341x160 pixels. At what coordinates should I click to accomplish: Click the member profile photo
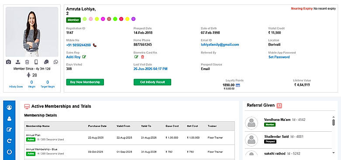click(32, 32)
